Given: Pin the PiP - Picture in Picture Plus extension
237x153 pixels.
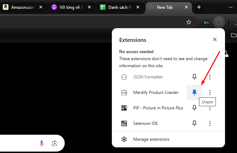Looking at the screenshot, I should pyautogui.click(x=194, y=108).
